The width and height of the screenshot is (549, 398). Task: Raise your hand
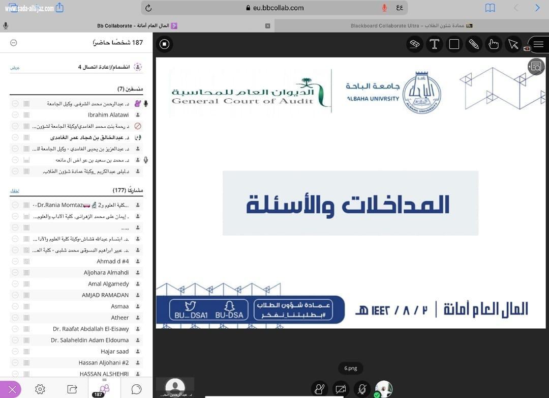pyautogui.click(x=320, y=389)
